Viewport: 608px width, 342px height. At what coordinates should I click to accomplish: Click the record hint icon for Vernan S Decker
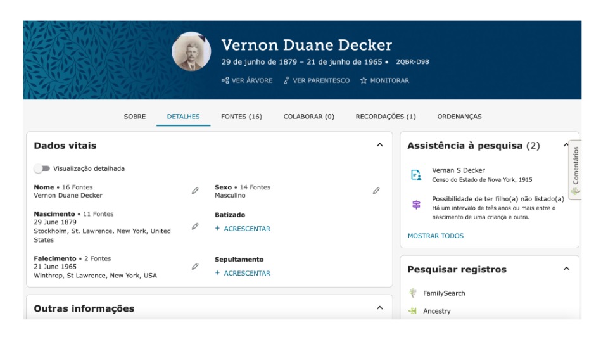click(x=416, y=175)
